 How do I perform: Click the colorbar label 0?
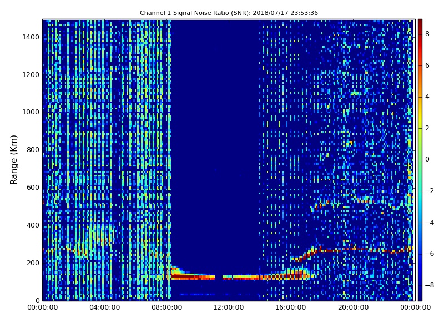[427, 159]
